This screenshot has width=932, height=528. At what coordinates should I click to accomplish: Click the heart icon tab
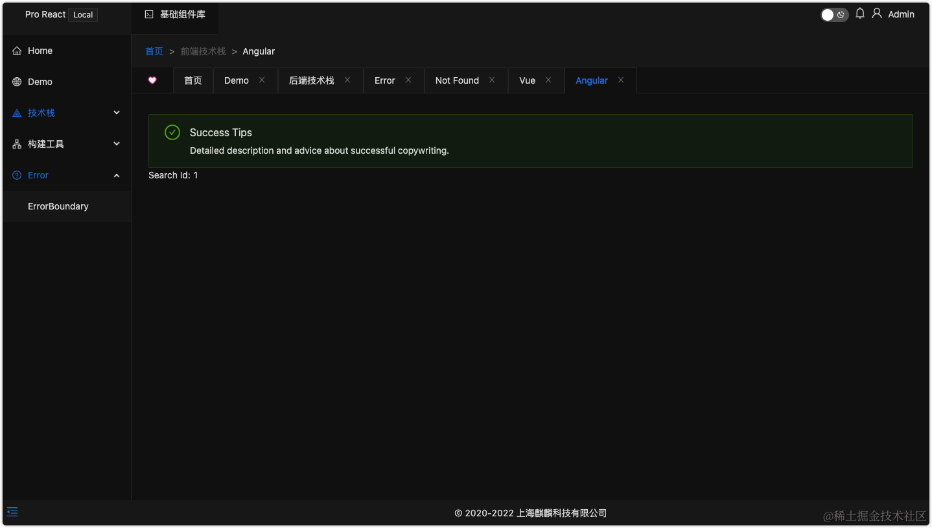pos(152,80)
